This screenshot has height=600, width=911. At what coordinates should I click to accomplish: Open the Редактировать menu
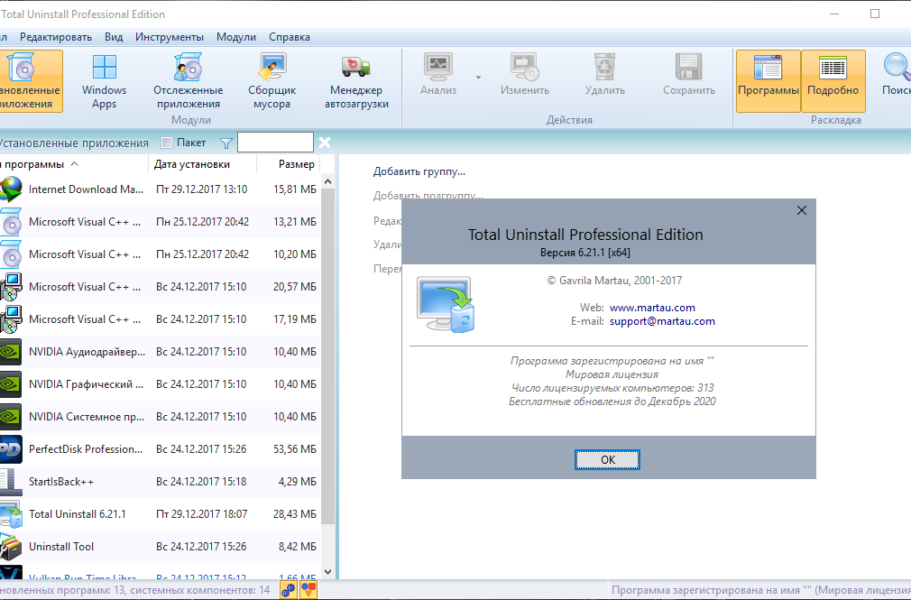click(x=56, y=37)
